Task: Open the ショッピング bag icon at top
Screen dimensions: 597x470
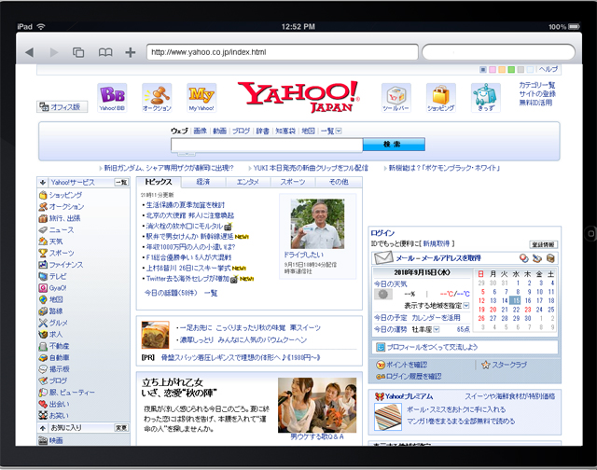Action: click(x=440, y=98)
